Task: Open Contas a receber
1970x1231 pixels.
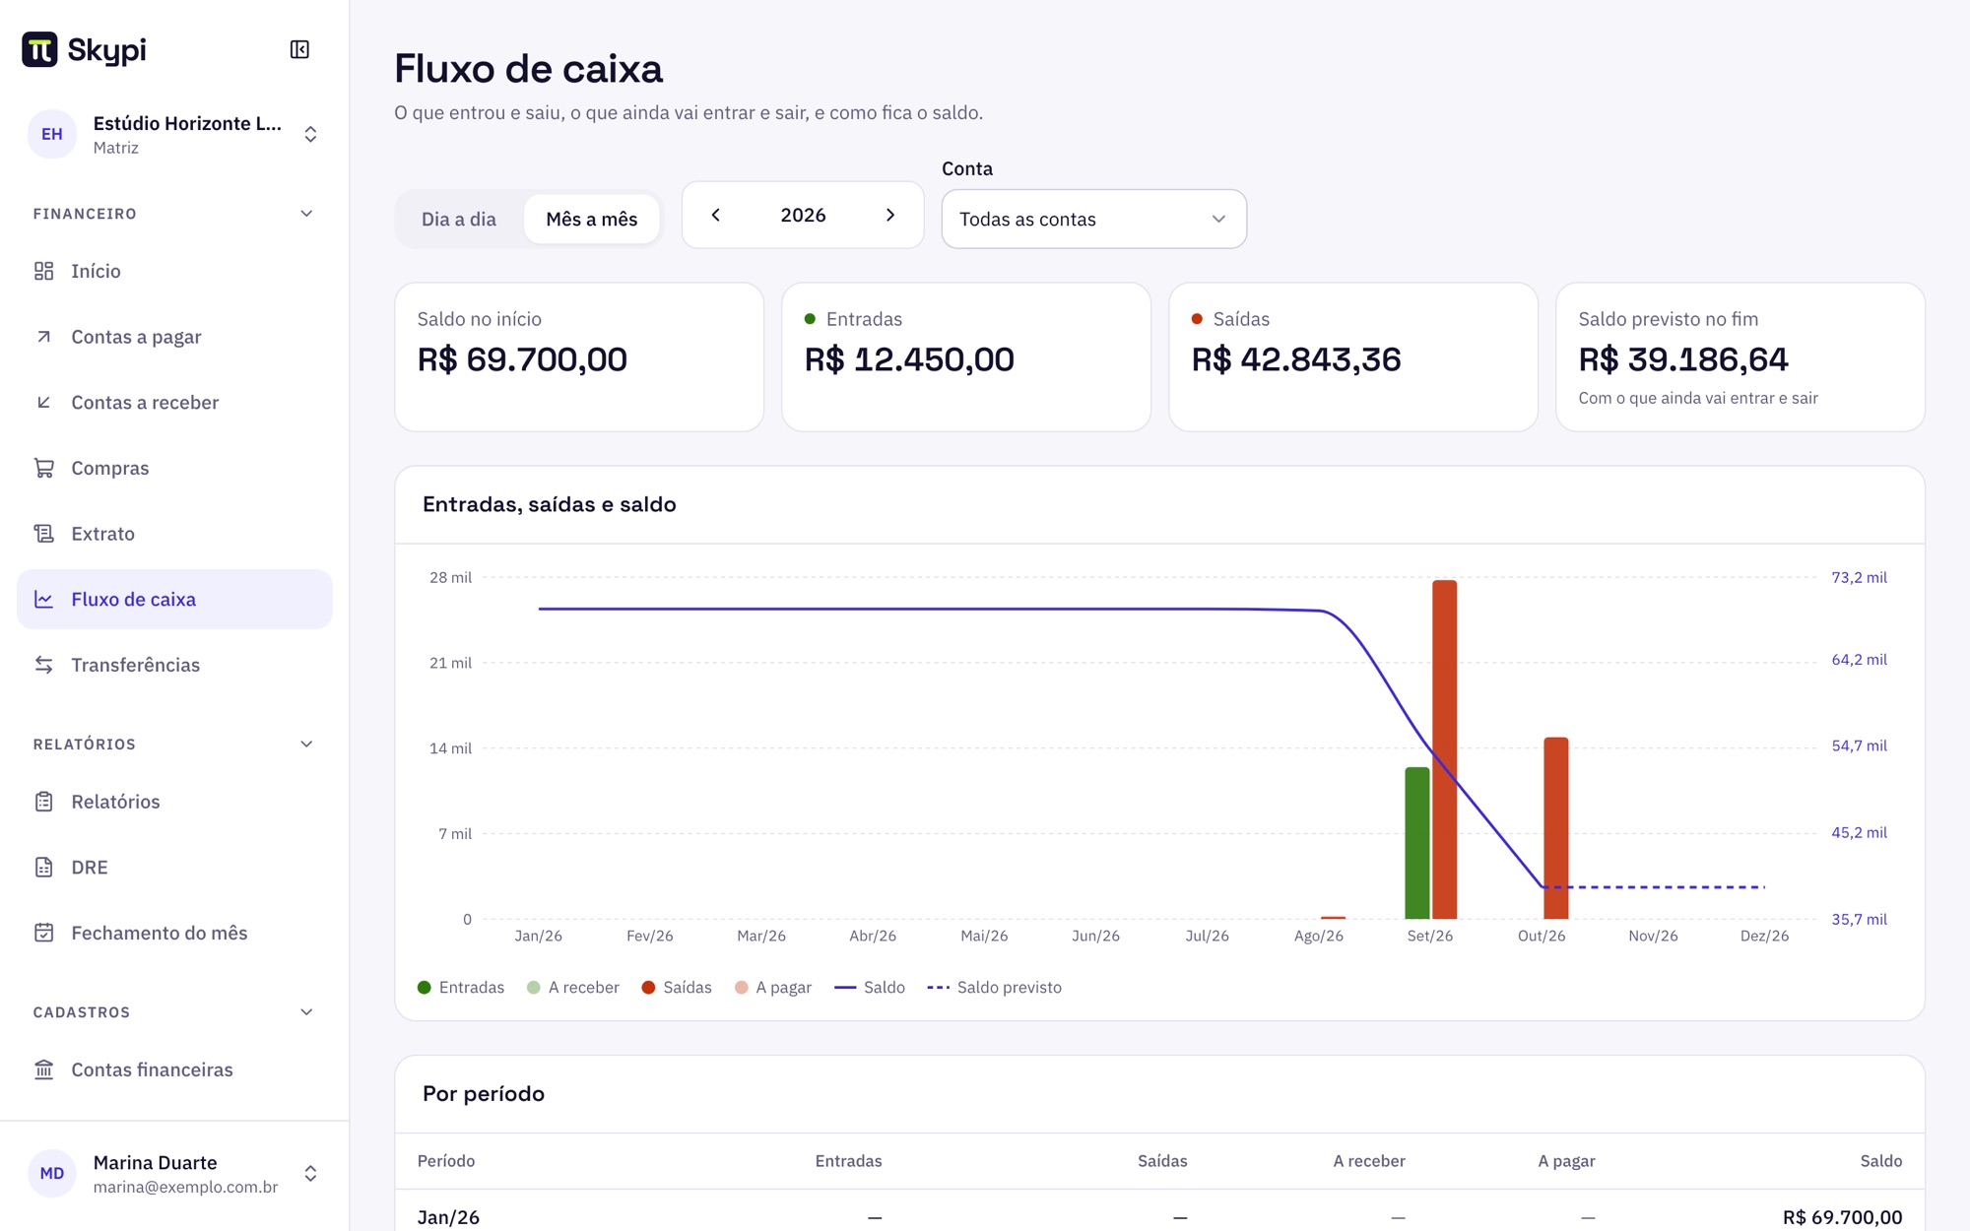Action: tap(174, 402)
